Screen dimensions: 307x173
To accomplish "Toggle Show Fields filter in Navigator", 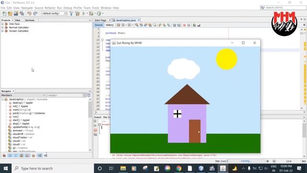I will [x=10, y=156].
